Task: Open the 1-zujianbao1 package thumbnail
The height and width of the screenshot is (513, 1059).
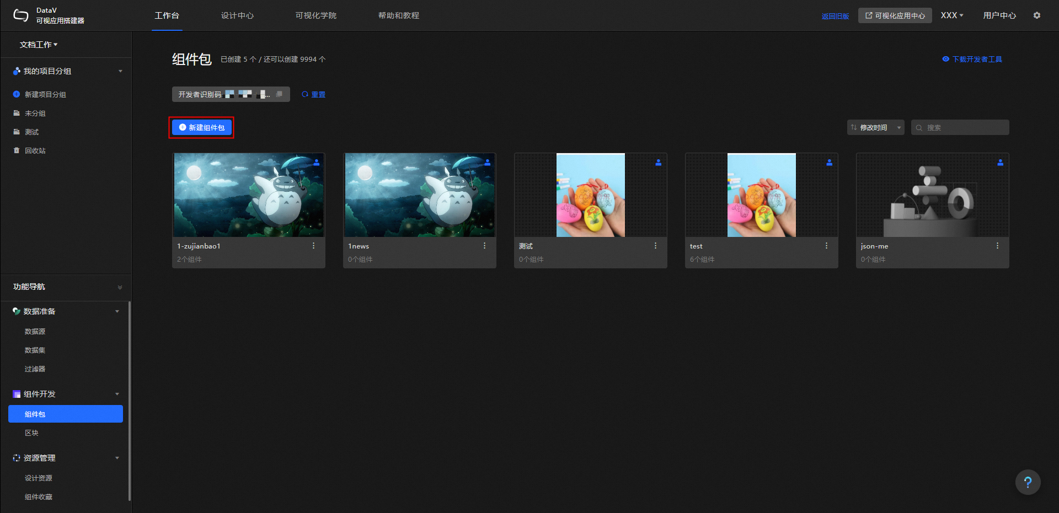Action: 249,195
